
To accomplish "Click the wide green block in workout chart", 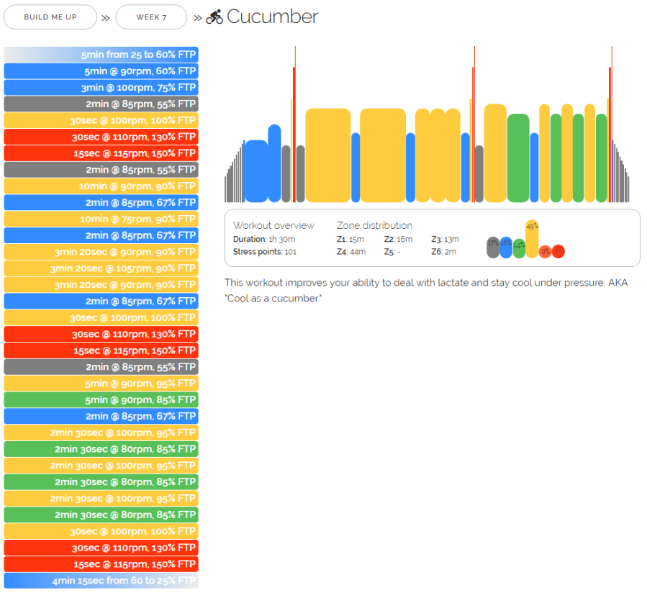I will pyautogui.click(x=518, y=158).
